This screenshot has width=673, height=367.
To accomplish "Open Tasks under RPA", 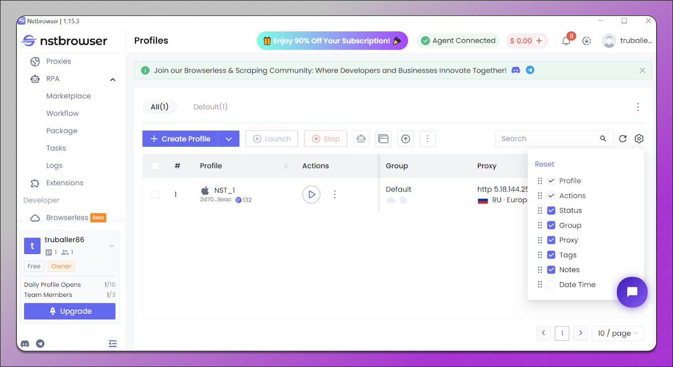I will (x=56, y=148).
